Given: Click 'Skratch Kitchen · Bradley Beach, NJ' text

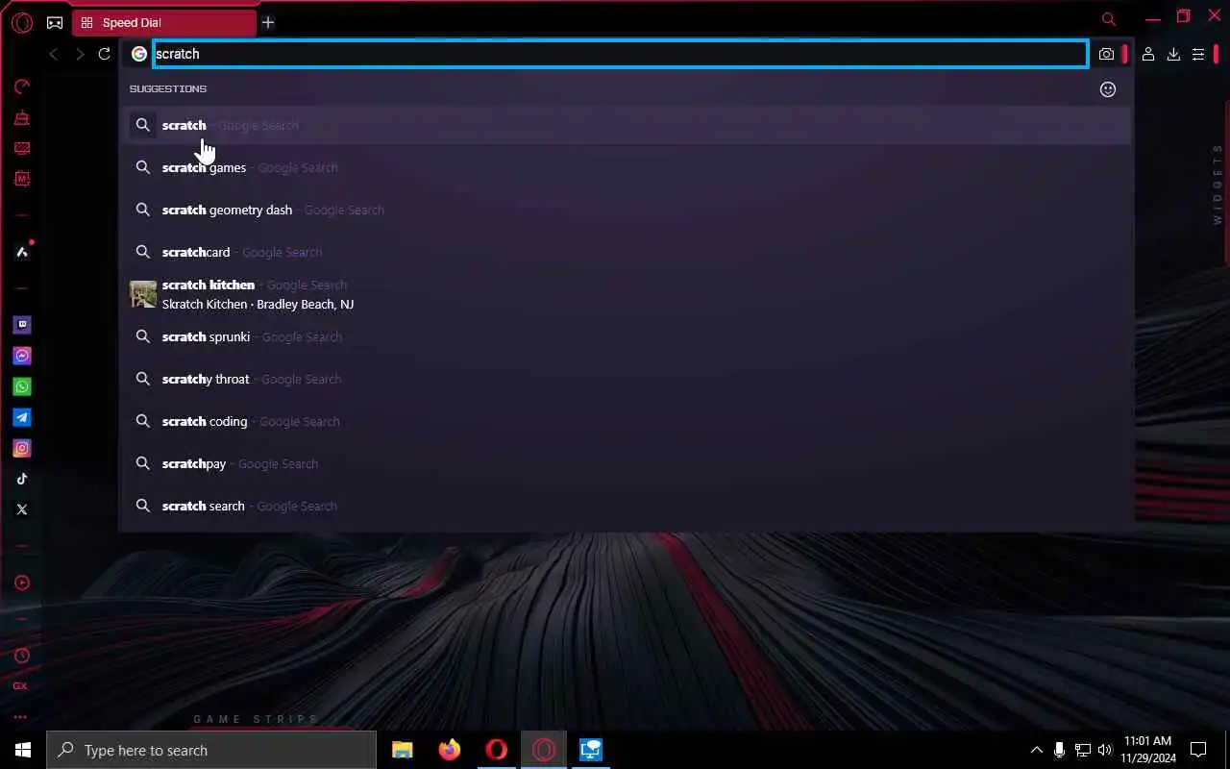Looking at the screenshot, I should coord(258,304).
